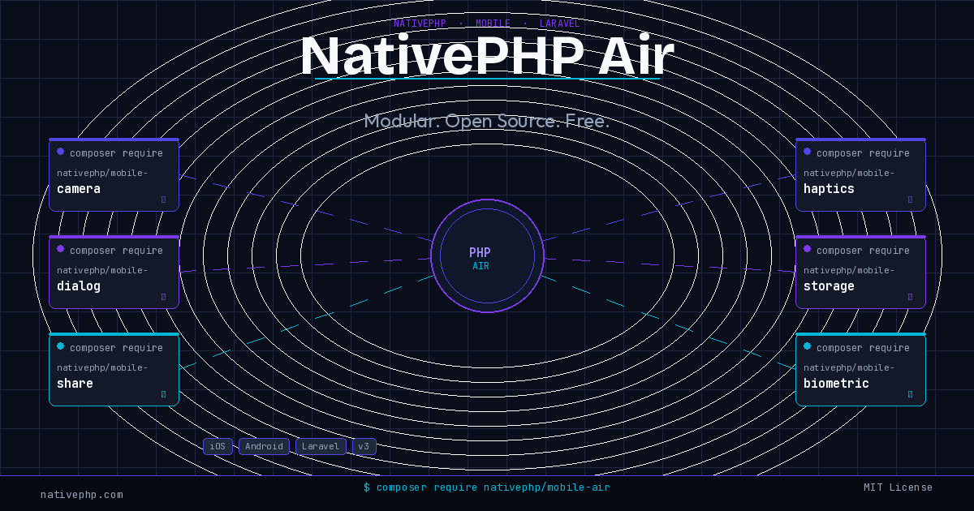Click the small glyph icon in dialog card

click(x=163, y=297)
